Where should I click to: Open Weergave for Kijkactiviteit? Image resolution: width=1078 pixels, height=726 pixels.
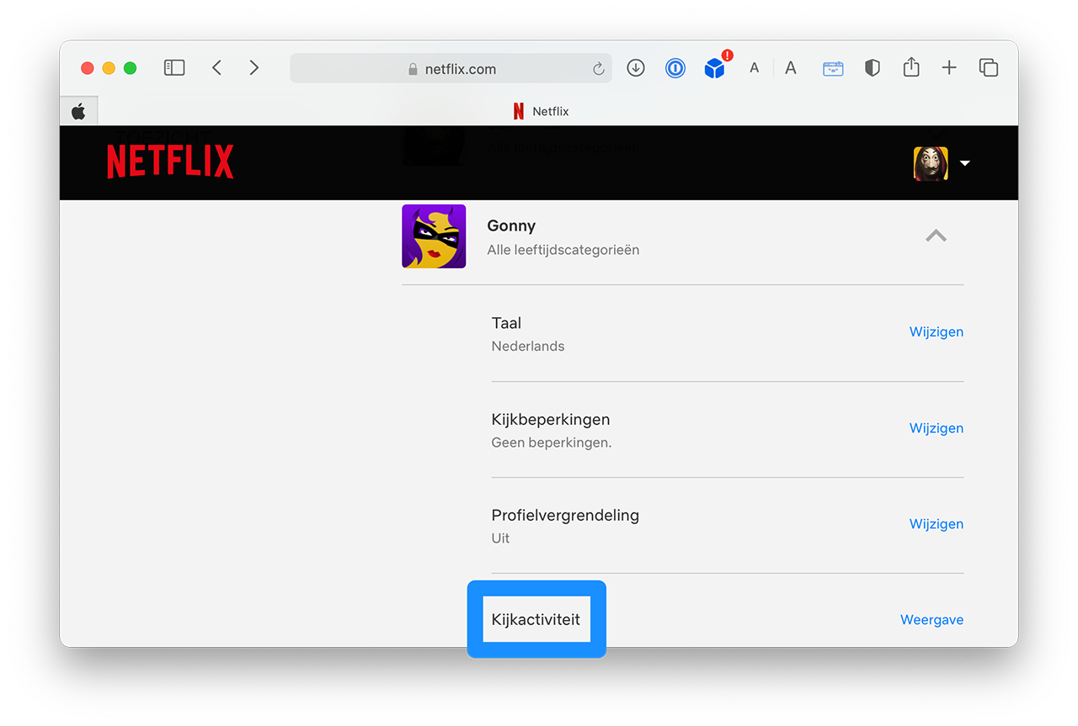[932, 620]
